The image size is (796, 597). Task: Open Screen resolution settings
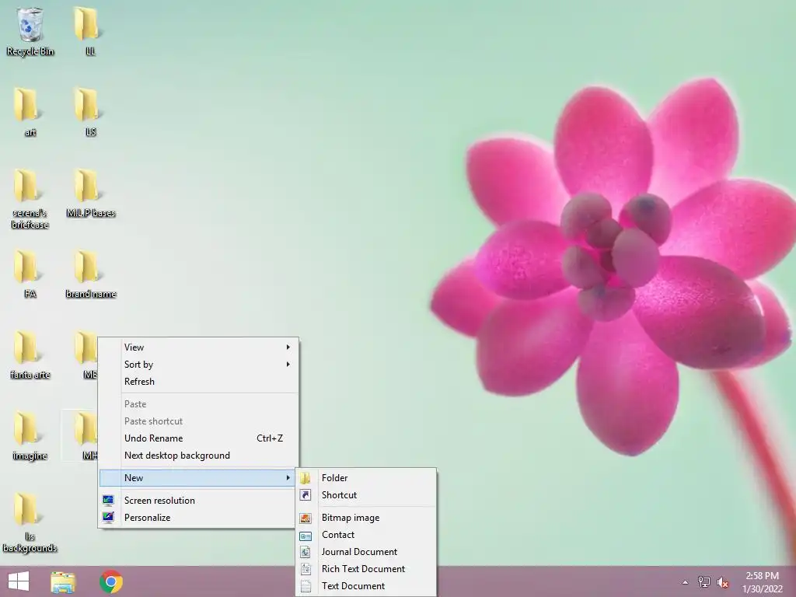[197, 501]
